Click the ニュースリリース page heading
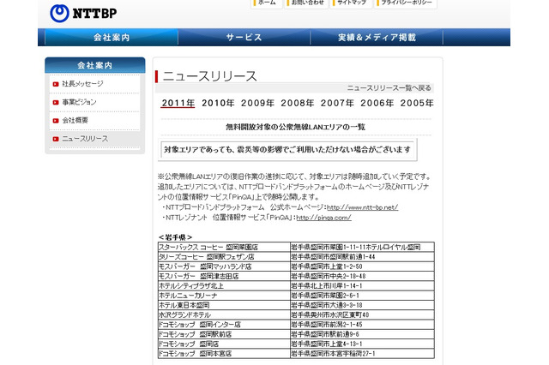Image resolution: width=549 pixels, height=365 pixels. point(209,76)
